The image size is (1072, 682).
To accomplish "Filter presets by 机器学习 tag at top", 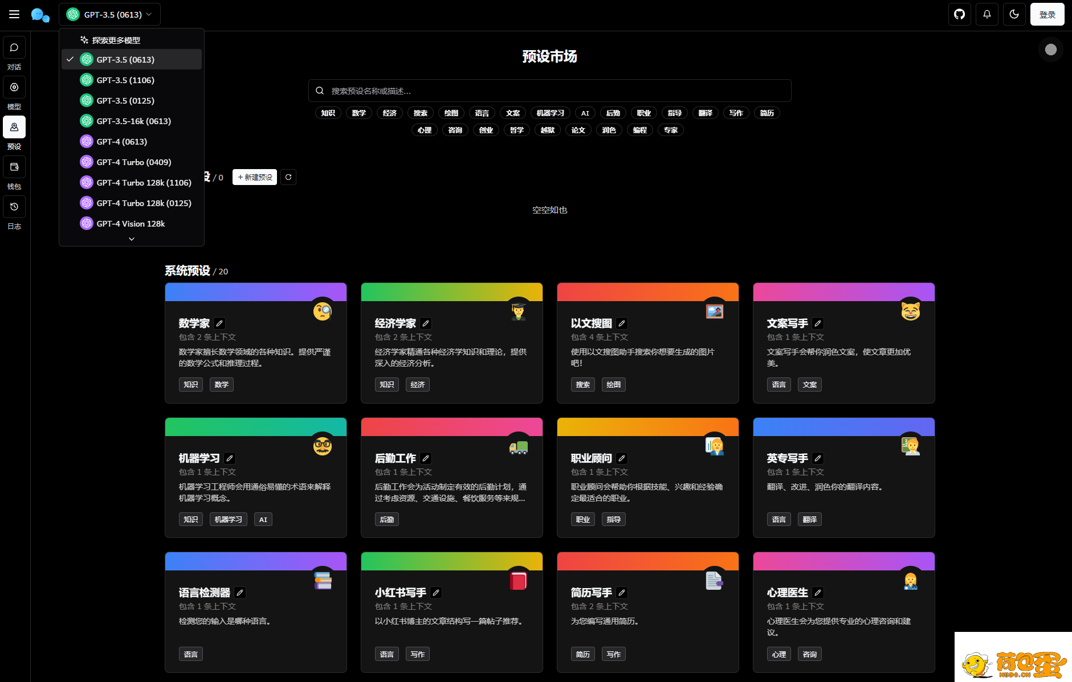I will [551, 113].
